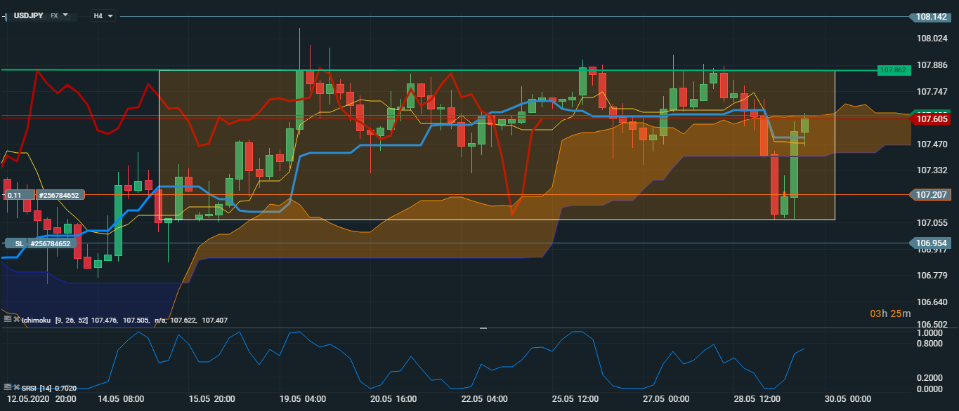Click the Ichimoku indicator name label
This screenshot has height=411, width=959.
[x=38, y=320]
